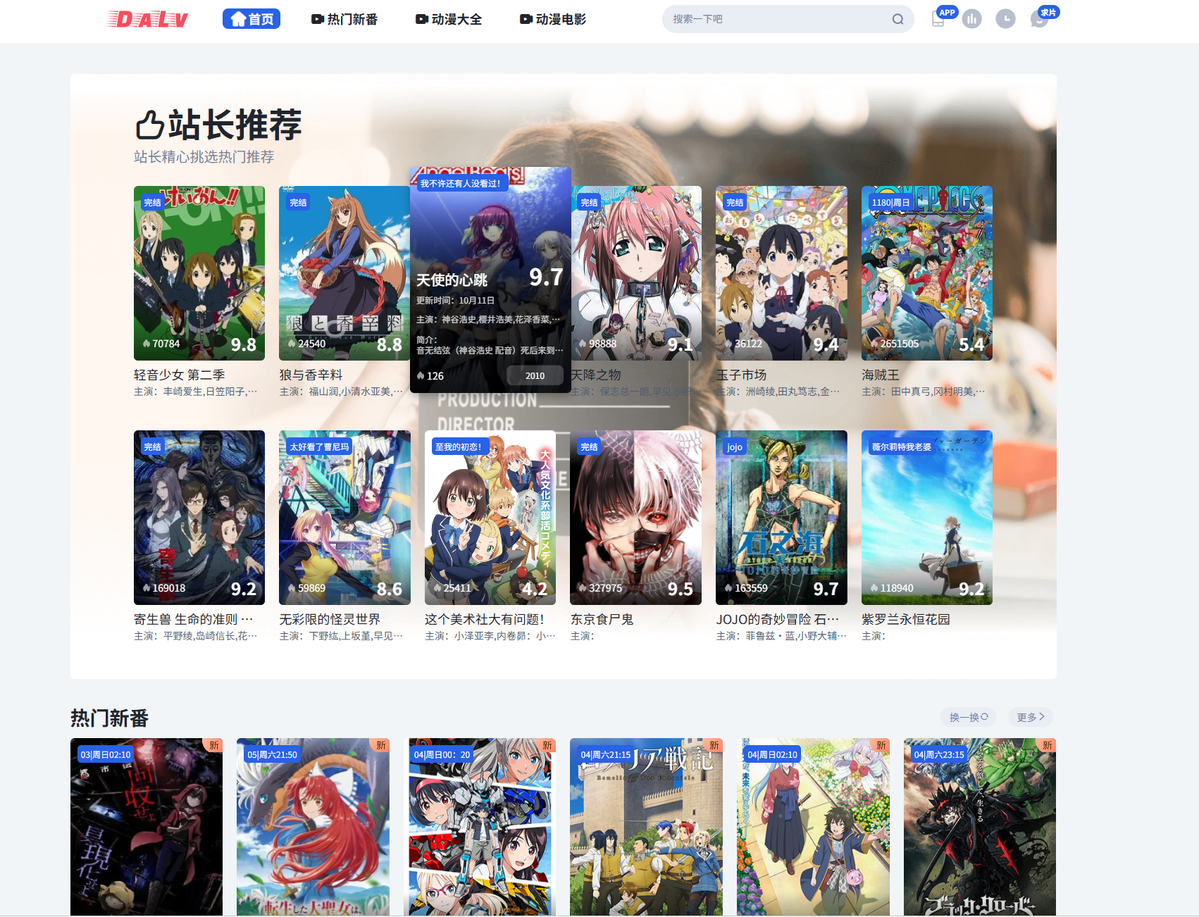1199x917 pixels.
Task: Click the 换一换 refresh button
Action: point(968,717)
